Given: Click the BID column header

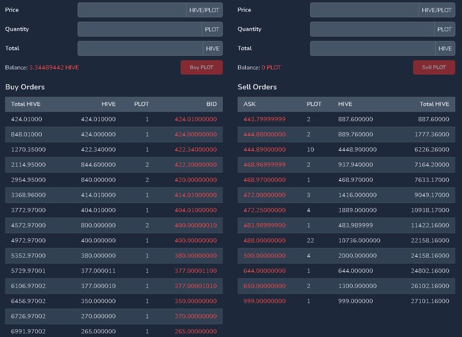Looking at the screenshot, I should click(x=212, y=104).
